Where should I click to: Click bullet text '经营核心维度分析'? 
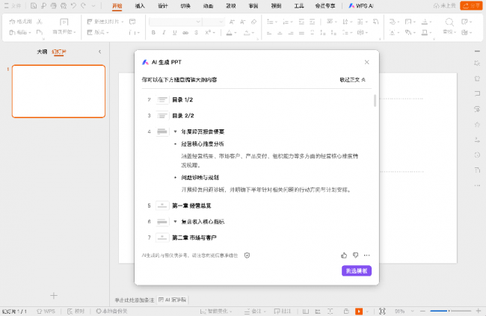click(203, 143)
